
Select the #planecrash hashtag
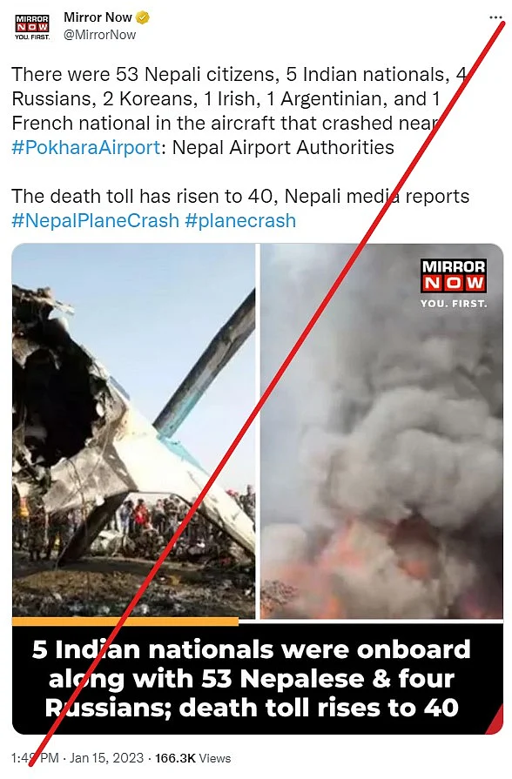tap(240, 220)
